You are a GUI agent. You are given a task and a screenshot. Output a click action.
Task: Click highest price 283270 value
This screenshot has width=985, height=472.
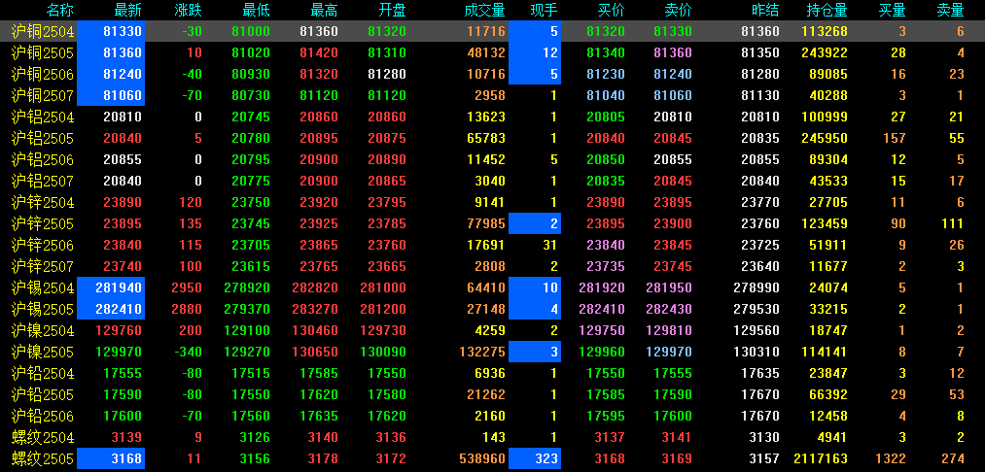pyautogui.click(x=315, y=309)
